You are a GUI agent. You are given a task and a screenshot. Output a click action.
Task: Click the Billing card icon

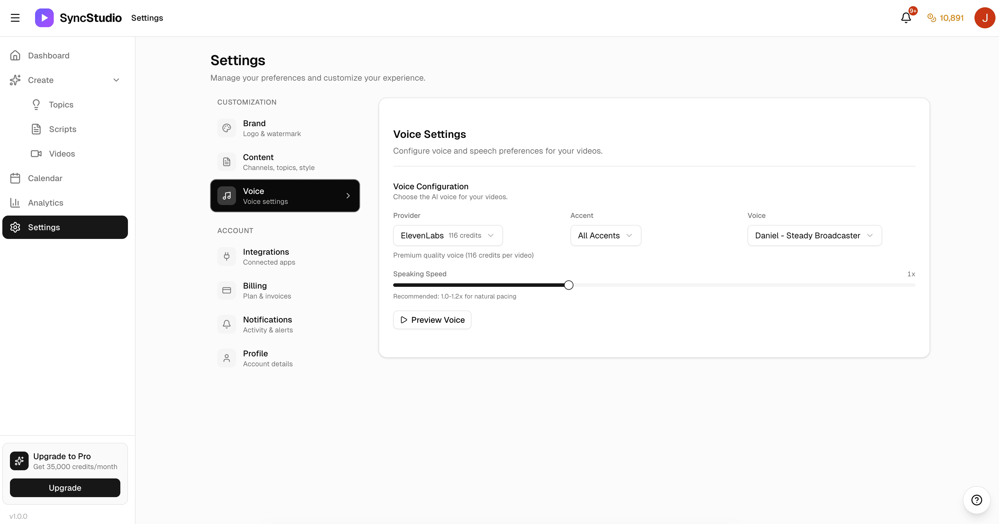pos(226,291)
